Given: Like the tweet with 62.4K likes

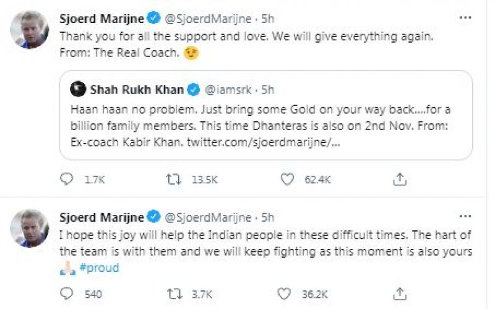Looking at the screenshot, I should [286, 180].
